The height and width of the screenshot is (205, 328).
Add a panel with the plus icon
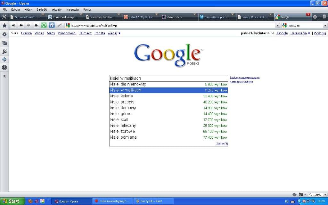pyautogui.click(x=4, y=76)
